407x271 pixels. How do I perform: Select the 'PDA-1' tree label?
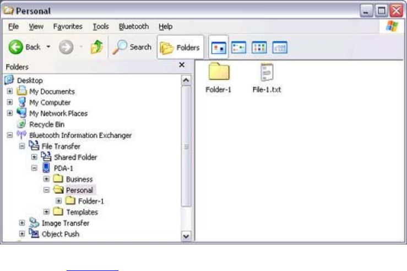[63, 168]
